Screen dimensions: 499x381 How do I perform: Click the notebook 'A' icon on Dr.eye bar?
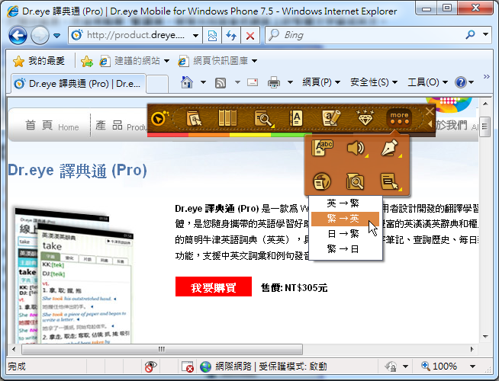click(x=296, y=119)
